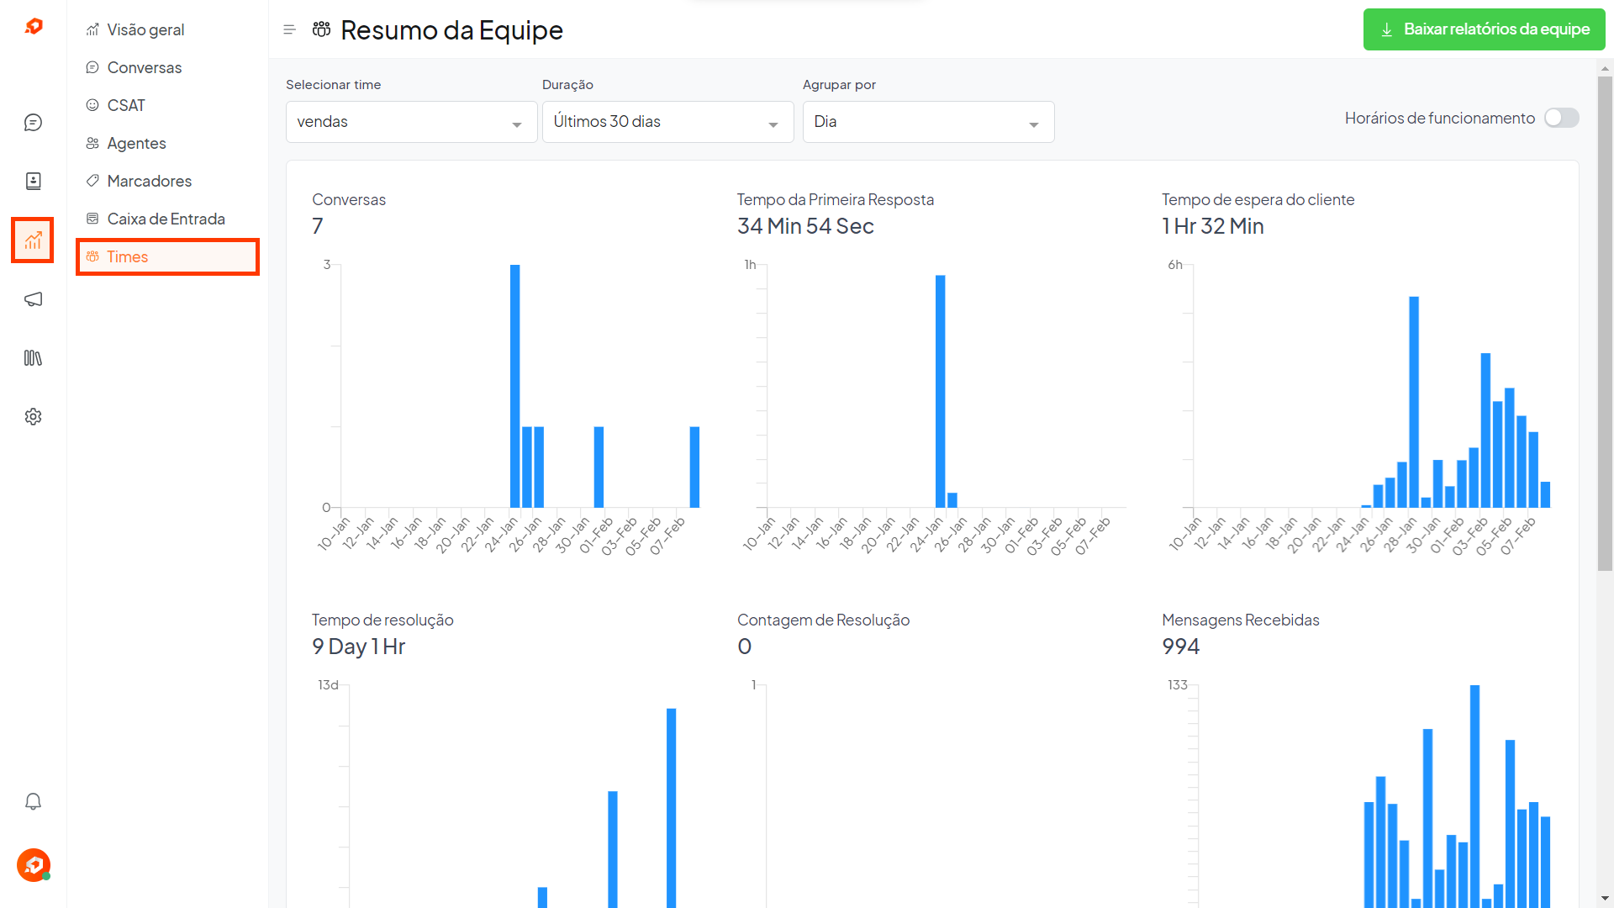Open Caixa de Entrada report link
This screenshot has height=908, width=1614.
click(x=166, y=219)
